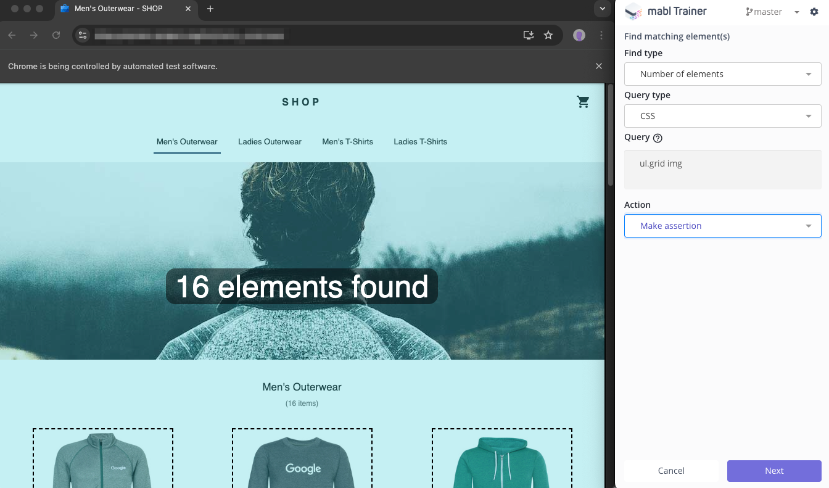Image resolution: width=829 pixels, height=488 pixels.
Task: Click the site information icon in address bar
Action: (x=83, y=35)
